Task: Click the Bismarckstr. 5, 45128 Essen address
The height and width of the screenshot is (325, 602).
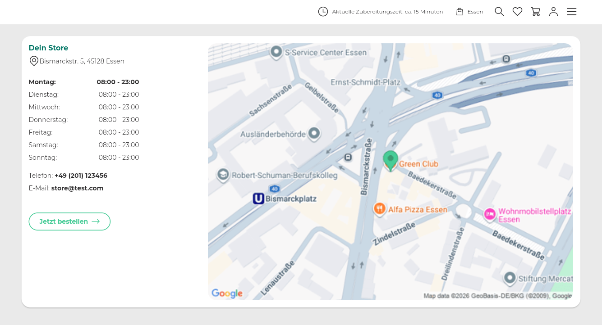Action: [x=82, y=61]
